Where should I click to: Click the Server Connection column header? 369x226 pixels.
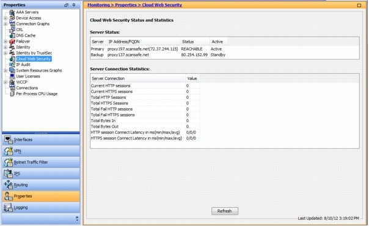click(137, 78)
